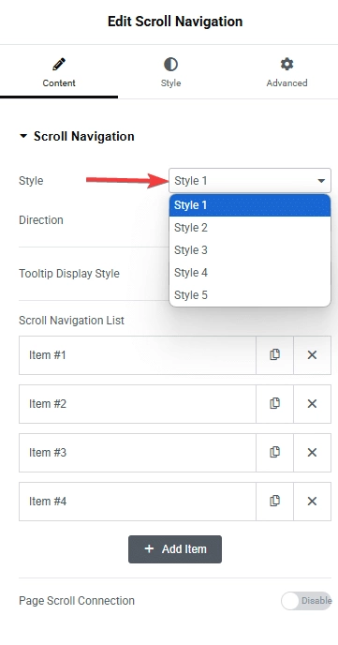Screen dimensions: 338x645
Task: Remove Item #3 with the X icon
Action: click(312, 453)
